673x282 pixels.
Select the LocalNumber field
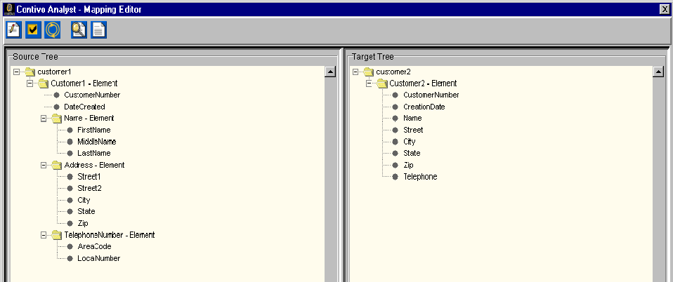coord(99,258)
